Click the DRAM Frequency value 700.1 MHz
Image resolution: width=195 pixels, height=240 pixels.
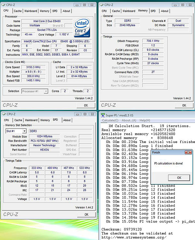(x=153, y=41)
